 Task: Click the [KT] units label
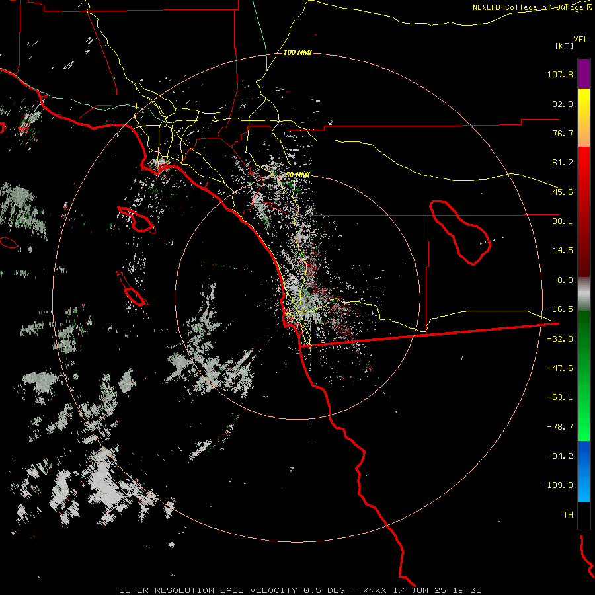(565, 46)
